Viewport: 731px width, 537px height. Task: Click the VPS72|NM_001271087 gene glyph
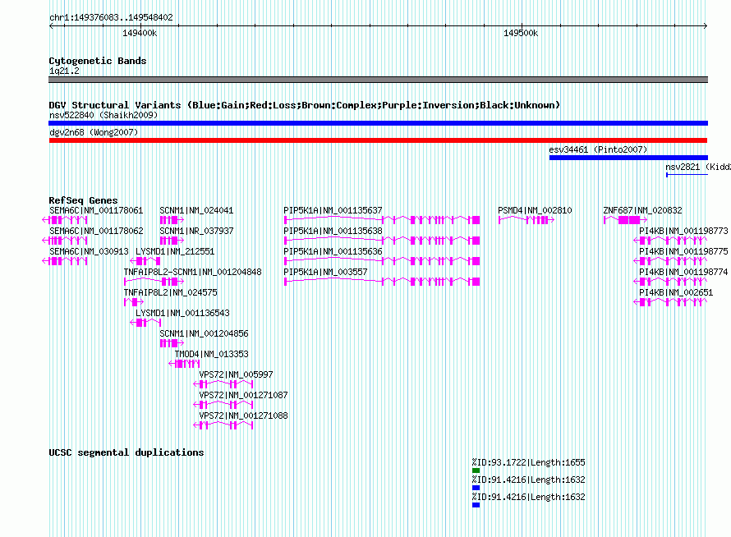pyautogui.click(x=223, y=405)
